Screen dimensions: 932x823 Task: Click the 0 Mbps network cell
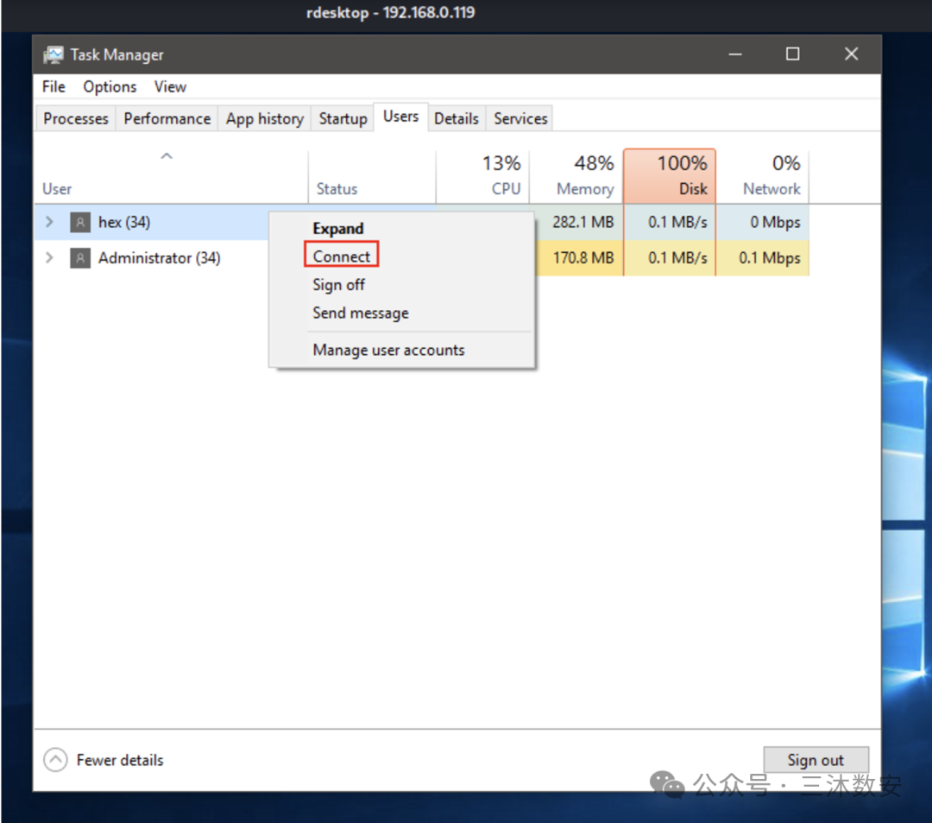click(763, 223)
